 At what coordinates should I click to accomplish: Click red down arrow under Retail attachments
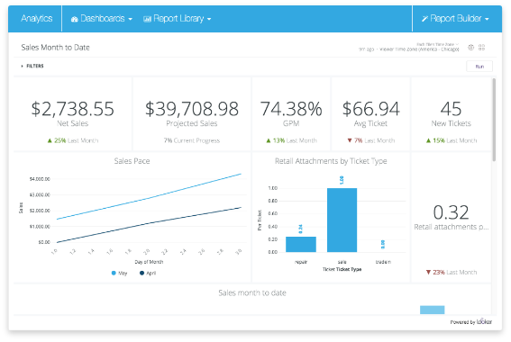(429, 273)
